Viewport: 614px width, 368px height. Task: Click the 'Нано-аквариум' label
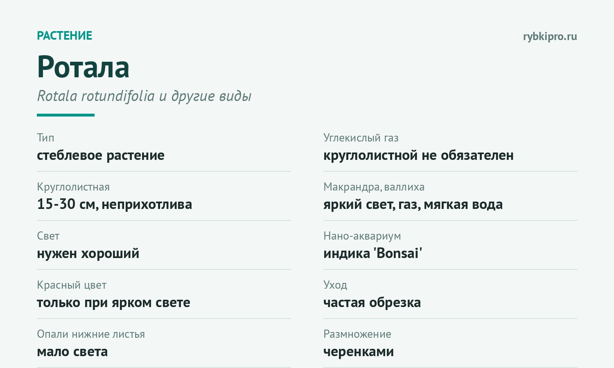(362, 236)
